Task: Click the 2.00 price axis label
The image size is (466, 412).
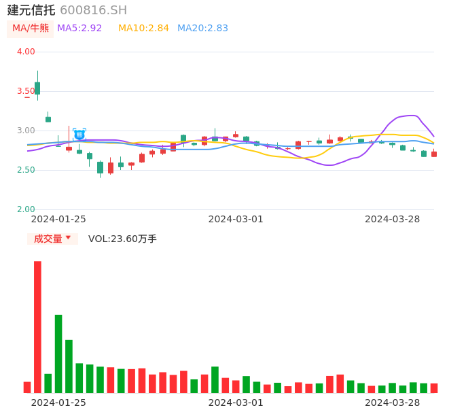Action: (26, 209)
